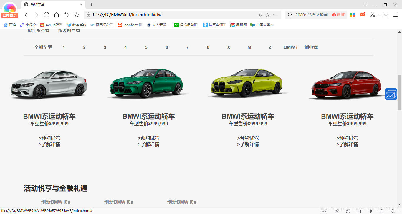Open the 百度 bookmark
The height and width of the screenshot is (214, 402).
point(10,25)
